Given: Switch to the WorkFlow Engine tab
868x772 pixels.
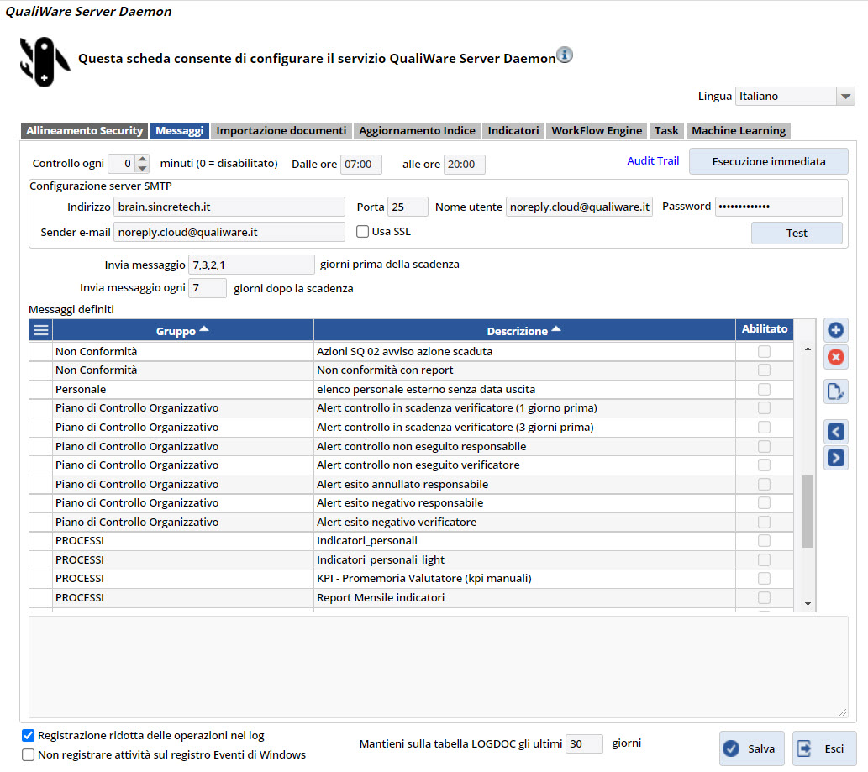Looking at the screenshot, I should click(597, 131).
